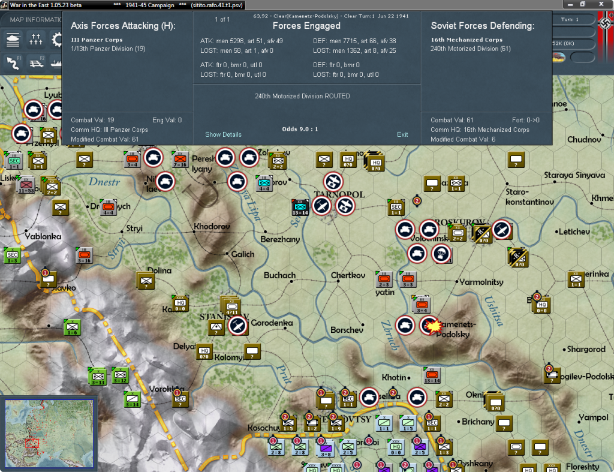Screen dimensions: 614x472
Task: Select the HQ counter near Delyatin
Action: pos(204,351)
